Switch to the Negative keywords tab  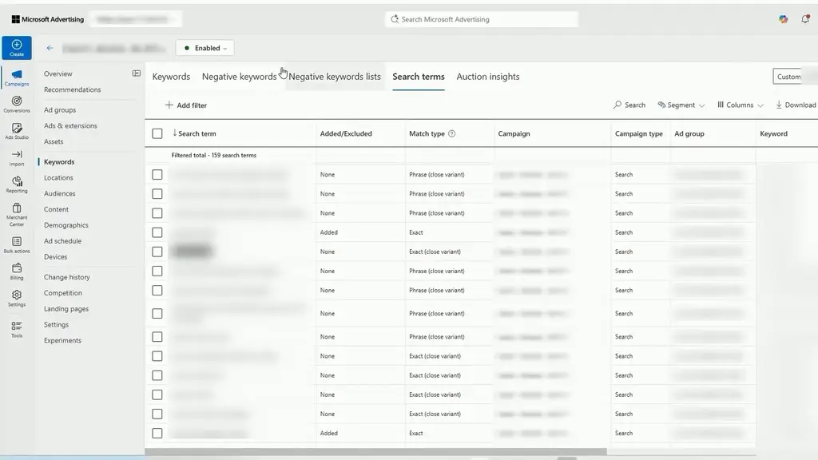pyautogui.click(x=239, y=77)
